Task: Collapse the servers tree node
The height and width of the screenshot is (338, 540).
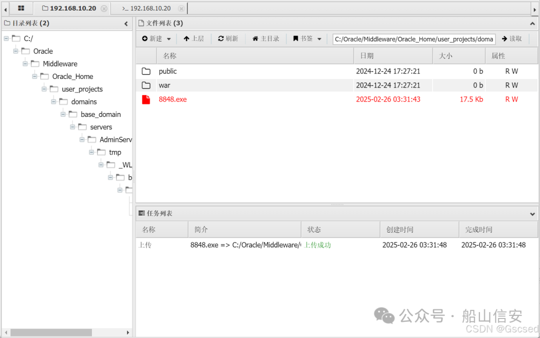Action: point(72,127)
